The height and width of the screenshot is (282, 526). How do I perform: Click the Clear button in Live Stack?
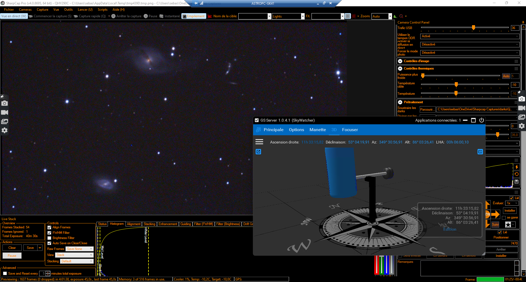pos(12,248)
